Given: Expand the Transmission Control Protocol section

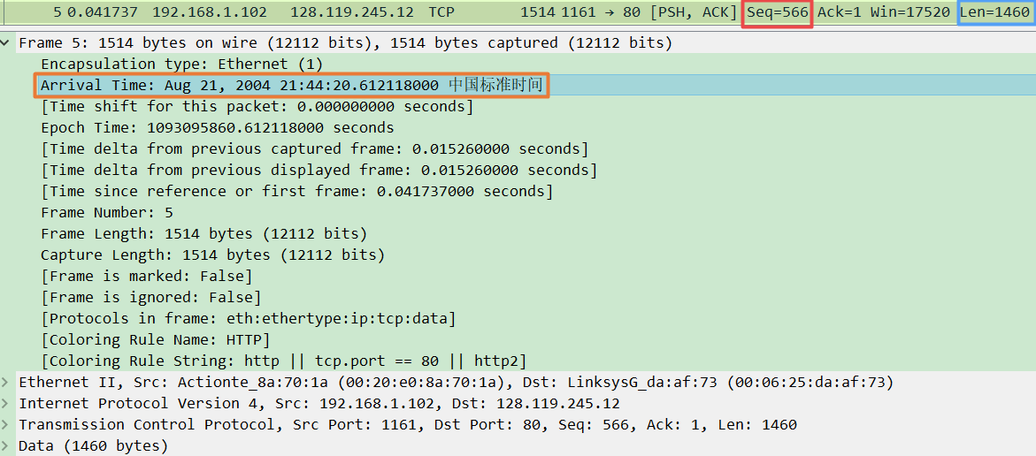Looking at the screenshot, I should click(6, 424).
